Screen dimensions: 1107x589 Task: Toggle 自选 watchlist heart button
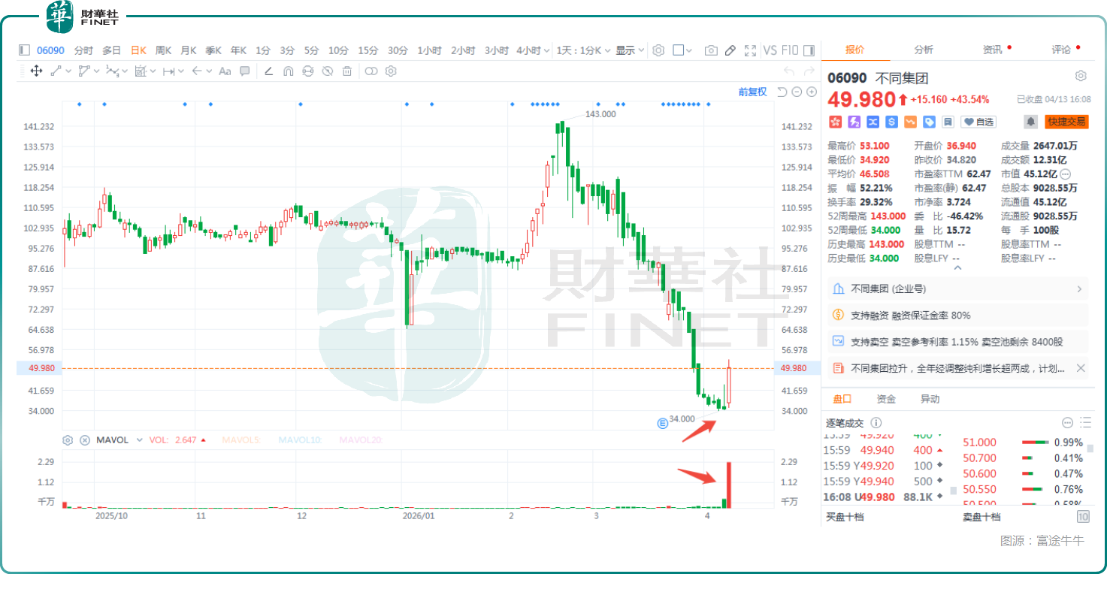pyautogui.click(x=979, y=122)
